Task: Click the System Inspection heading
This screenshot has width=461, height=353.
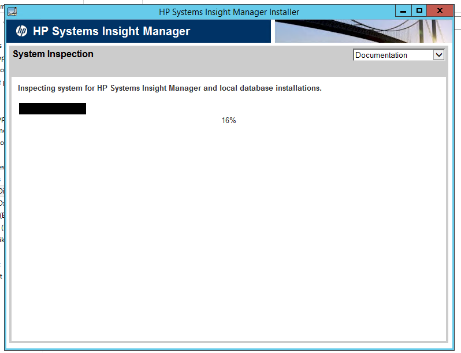Action: [53, 54]
